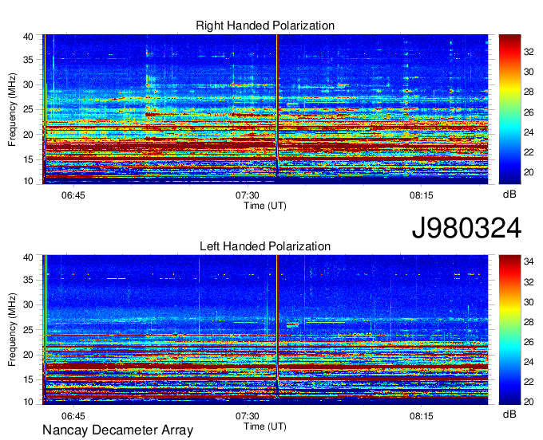Click the upper spectrogram color bar
The image size is (543, 440).
click(509, 109)
